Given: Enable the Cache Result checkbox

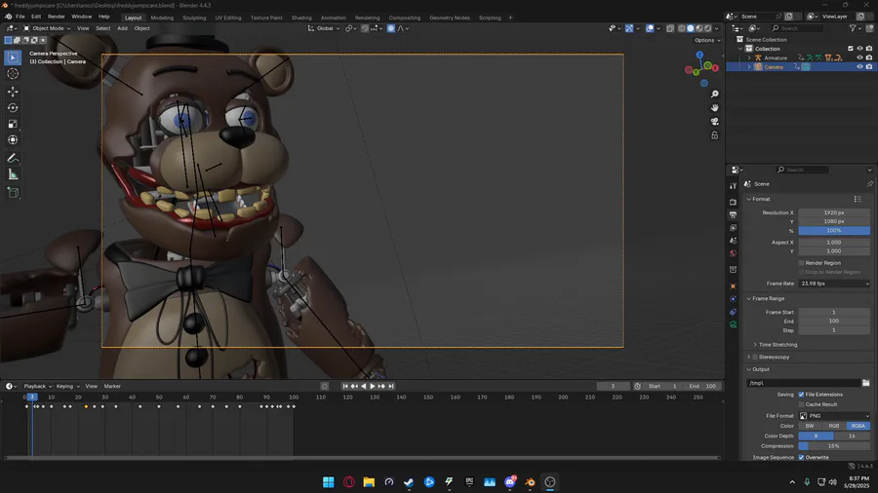Looking at the screenshot, I should point(801,404).
